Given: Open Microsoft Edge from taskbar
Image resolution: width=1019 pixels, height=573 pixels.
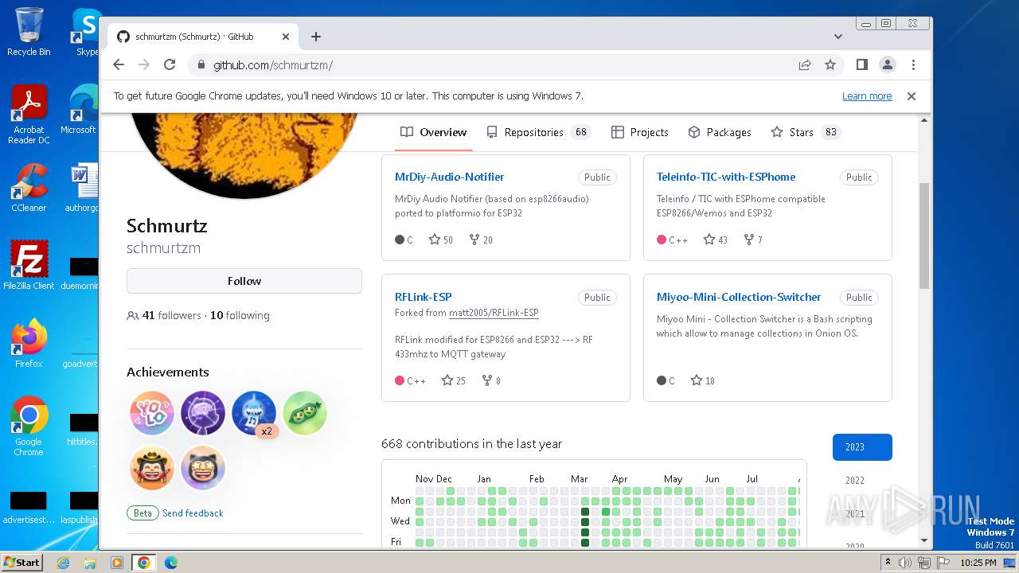Looking at the screenshot, I should [171, 563].
